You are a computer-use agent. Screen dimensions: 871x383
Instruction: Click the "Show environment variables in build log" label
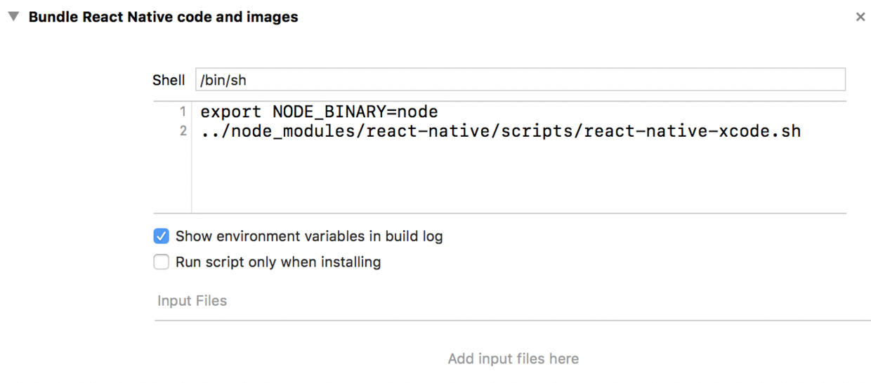pyautogui.click(x=309, y=236)
